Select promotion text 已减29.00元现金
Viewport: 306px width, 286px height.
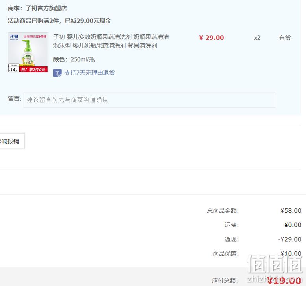[x=88, y=21]
